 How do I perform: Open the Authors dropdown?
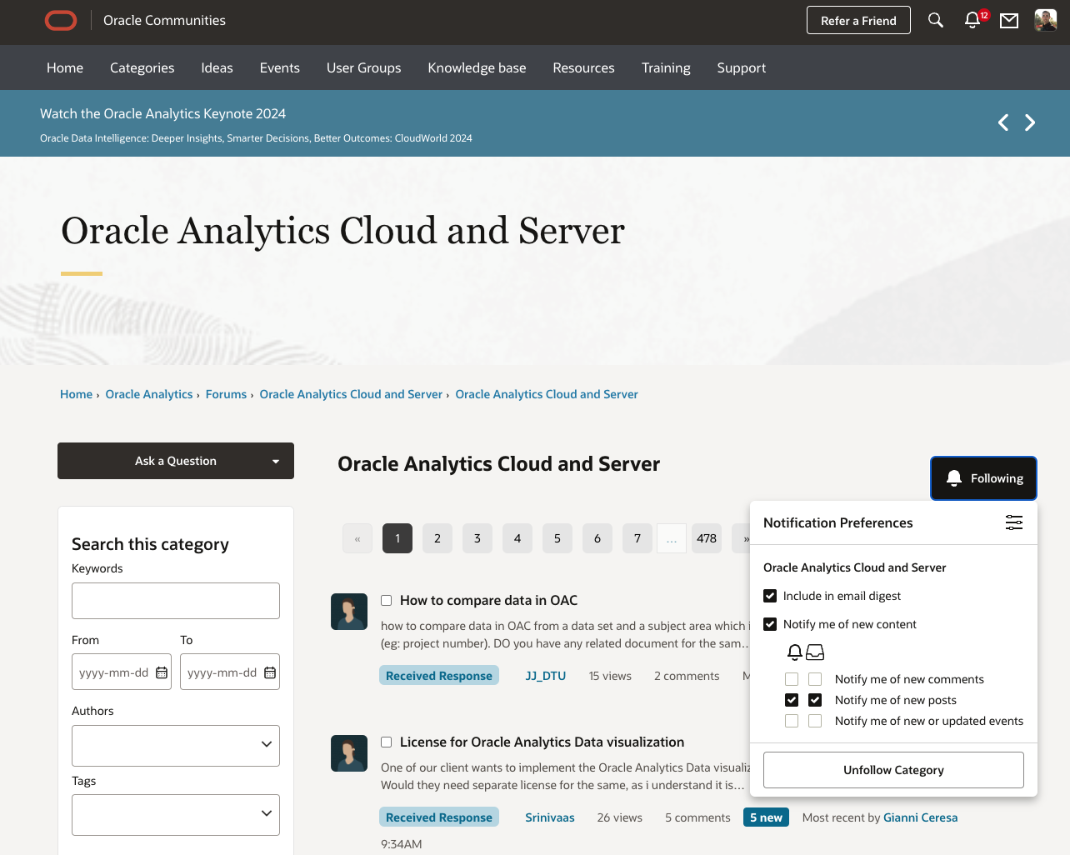[176, 746]
